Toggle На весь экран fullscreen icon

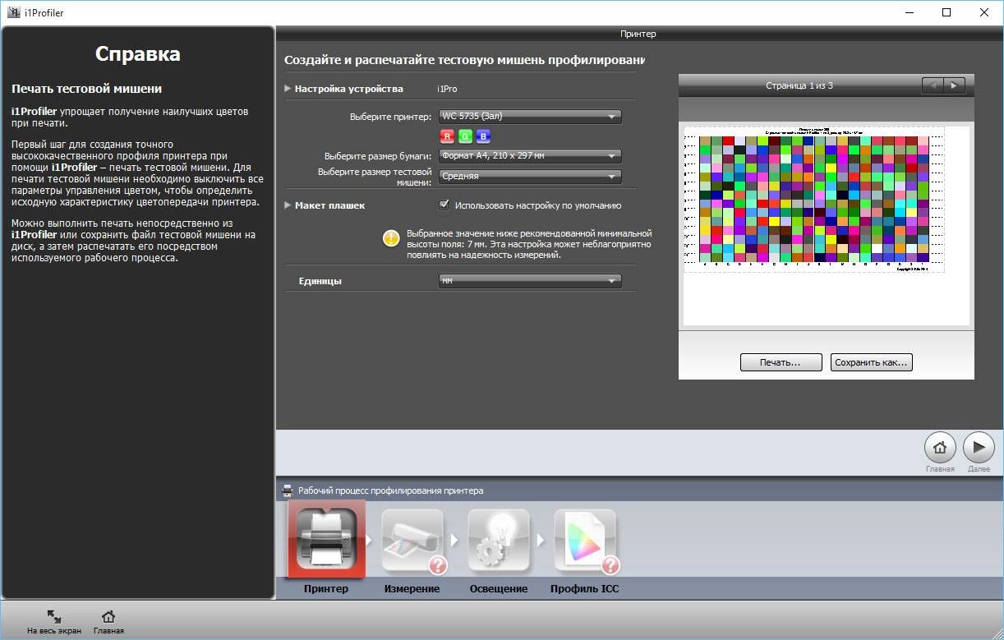(54, 617)
